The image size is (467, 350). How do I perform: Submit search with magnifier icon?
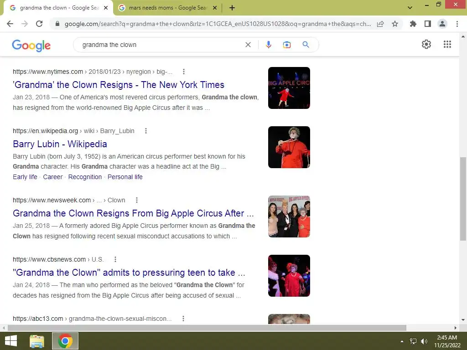306,45
